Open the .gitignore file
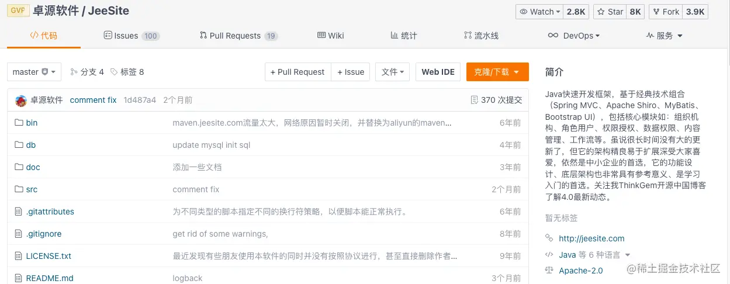This screenshot has width=730, height=284. click(x=44, y=234)
